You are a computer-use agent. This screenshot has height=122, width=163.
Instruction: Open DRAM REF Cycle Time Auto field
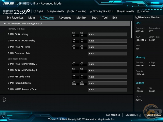click(x=107, y=77)
